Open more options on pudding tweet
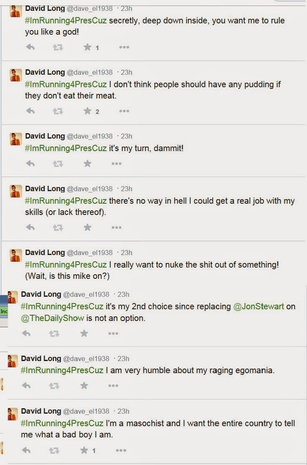The width and height of the screenshot is (307, 465). click(124, 111)
